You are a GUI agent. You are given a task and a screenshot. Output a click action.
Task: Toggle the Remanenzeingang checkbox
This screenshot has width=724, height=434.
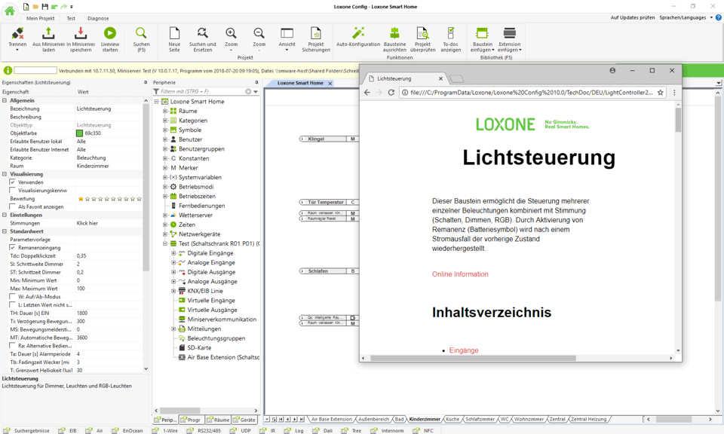point(13,248)
